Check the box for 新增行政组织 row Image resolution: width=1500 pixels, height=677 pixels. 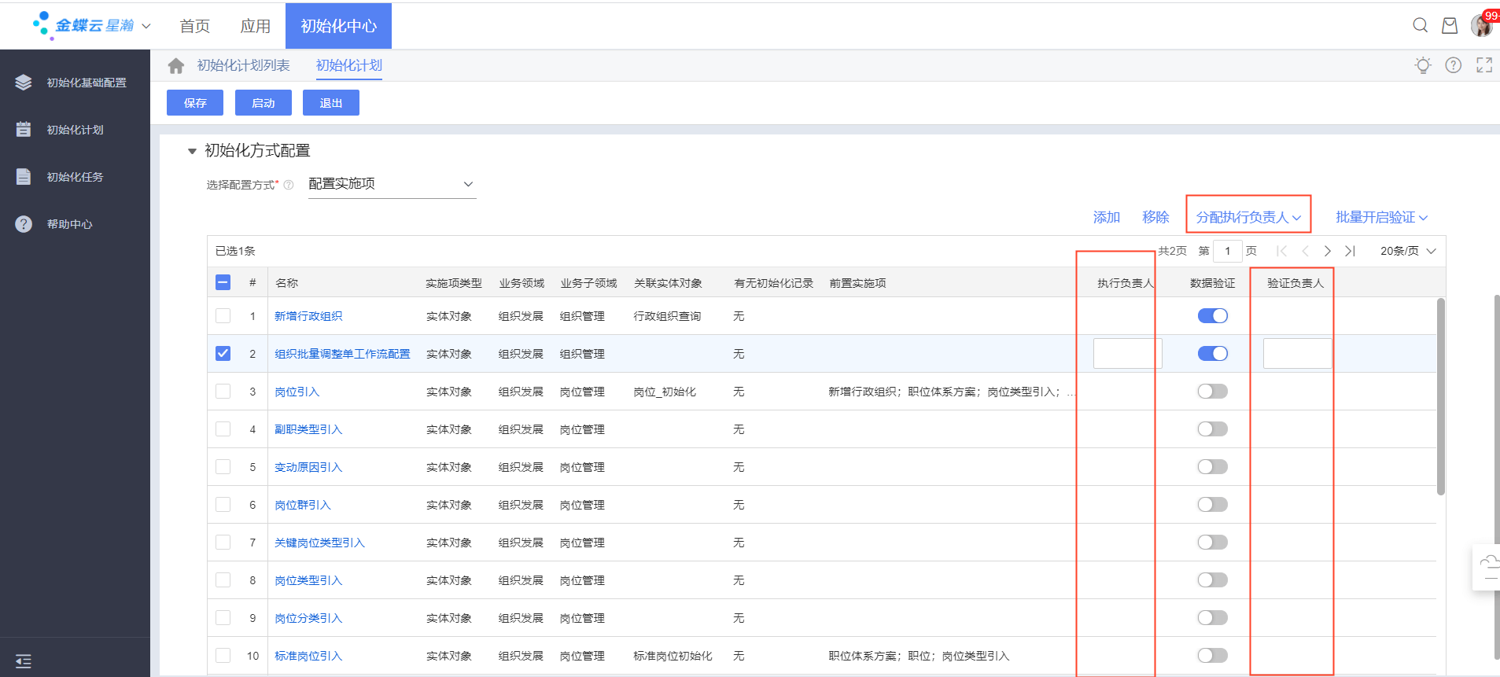pyautogui.click(x=223, y=316)
